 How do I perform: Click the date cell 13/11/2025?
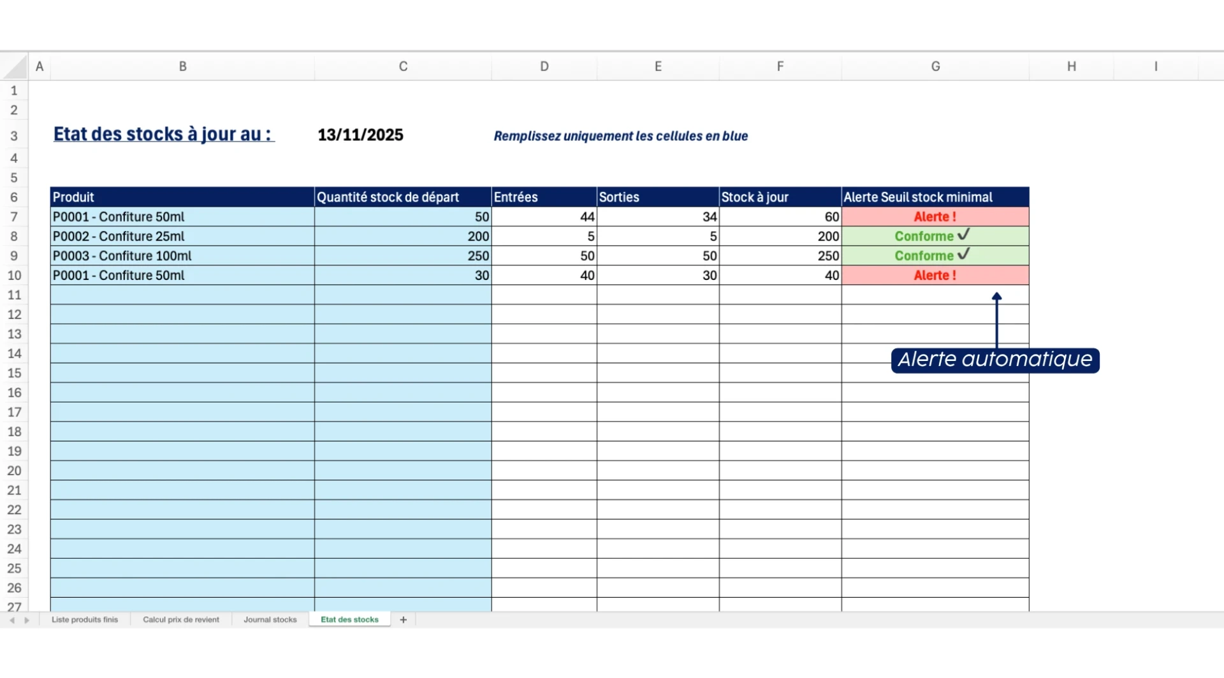pyautogui.click(x=360, y=135)
